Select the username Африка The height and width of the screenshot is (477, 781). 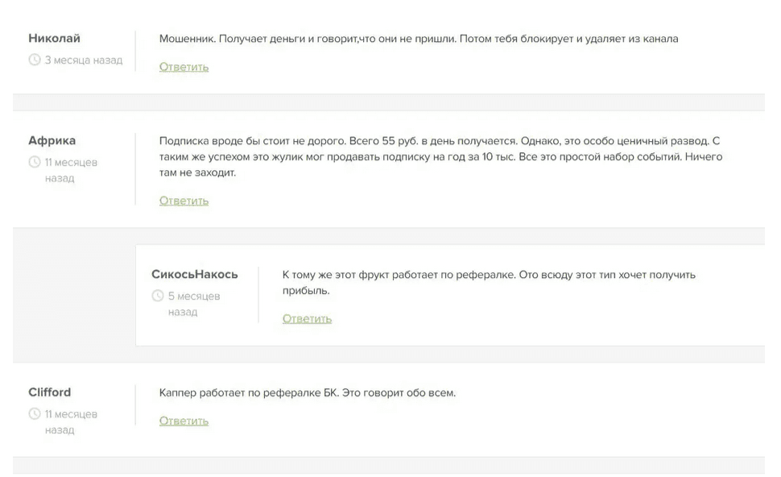click(x=51, y=141)
